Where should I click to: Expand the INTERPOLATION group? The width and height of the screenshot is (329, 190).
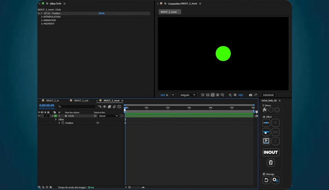coord(42,17)
